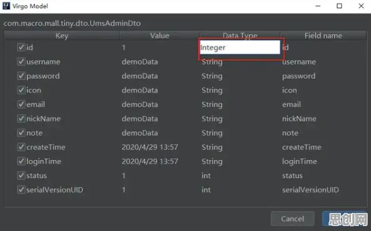Click the Integer data type input field

click(x=240, y=47)
